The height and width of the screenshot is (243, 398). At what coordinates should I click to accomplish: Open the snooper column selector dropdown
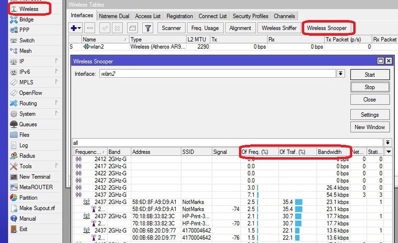389,152
